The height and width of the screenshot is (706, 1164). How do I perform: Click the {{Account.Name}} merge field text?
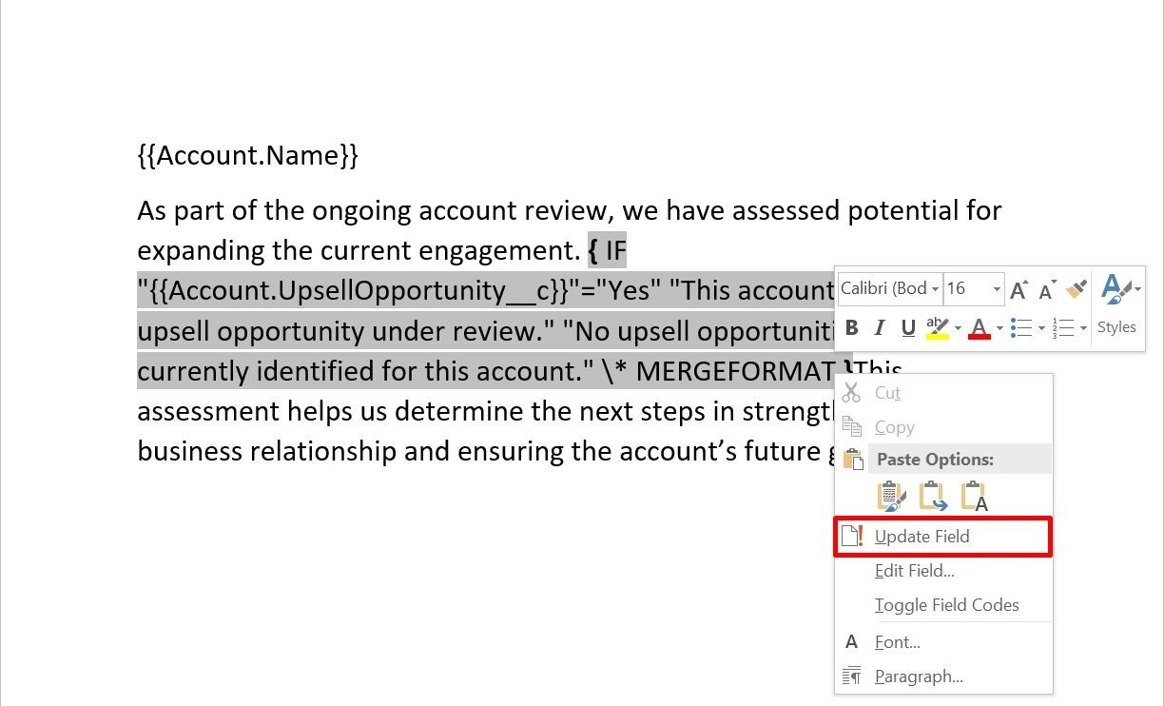pyautogui.click(x=248, y=155)
